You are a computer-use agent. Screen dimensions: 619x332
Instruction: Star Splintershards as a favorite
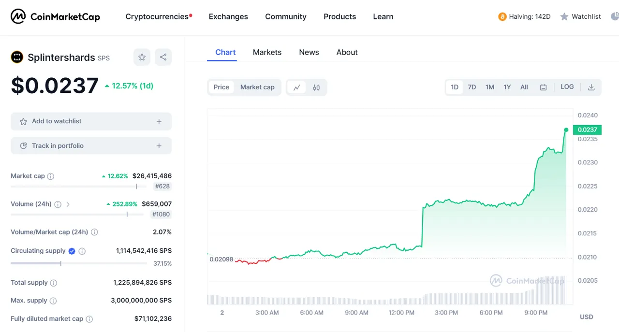tap(142, 57)
